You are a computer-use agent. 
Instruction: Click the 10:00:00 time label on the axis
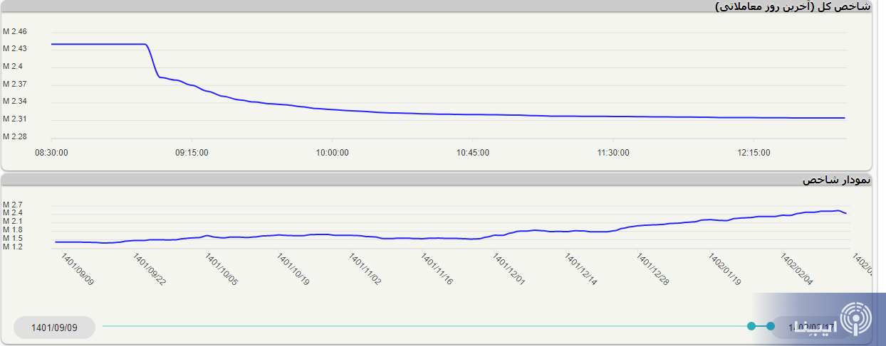pos(333,153)
